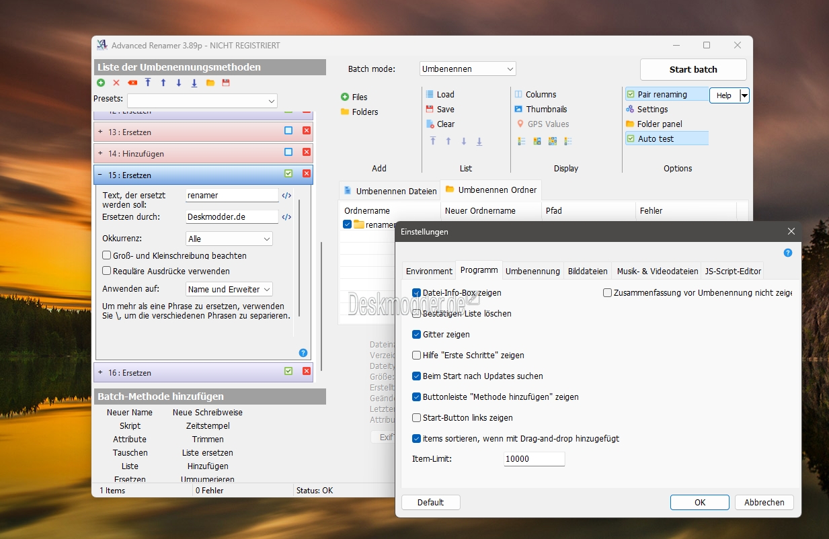The height and width of the screenshot is (539, 829).
Task: Switch to Umbenennen Ordner tab
Action: [x=491, y=190]
